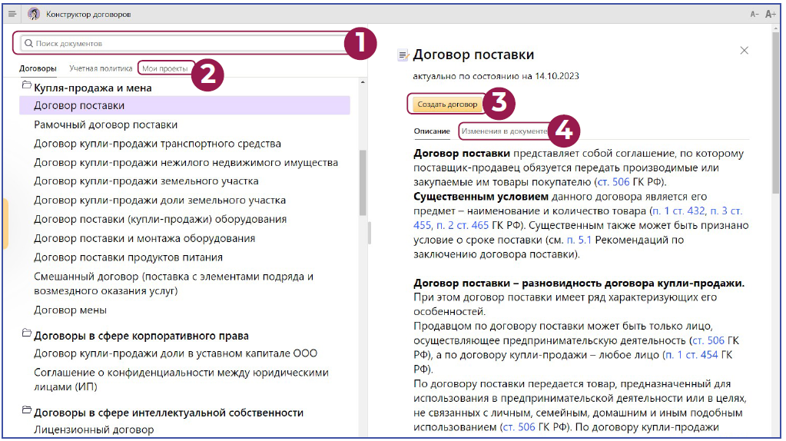Viewport: 786px width, 441px height.
Task: Open the Мои проекты tab
Action: coord(164,68)
